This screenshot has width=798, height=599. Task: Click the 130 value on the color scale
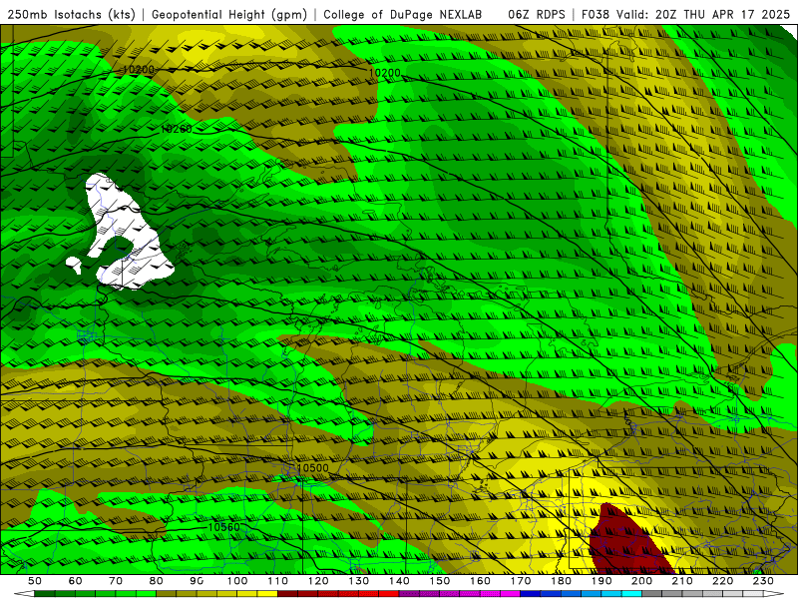pyautogui.click(x=359, y=581)
